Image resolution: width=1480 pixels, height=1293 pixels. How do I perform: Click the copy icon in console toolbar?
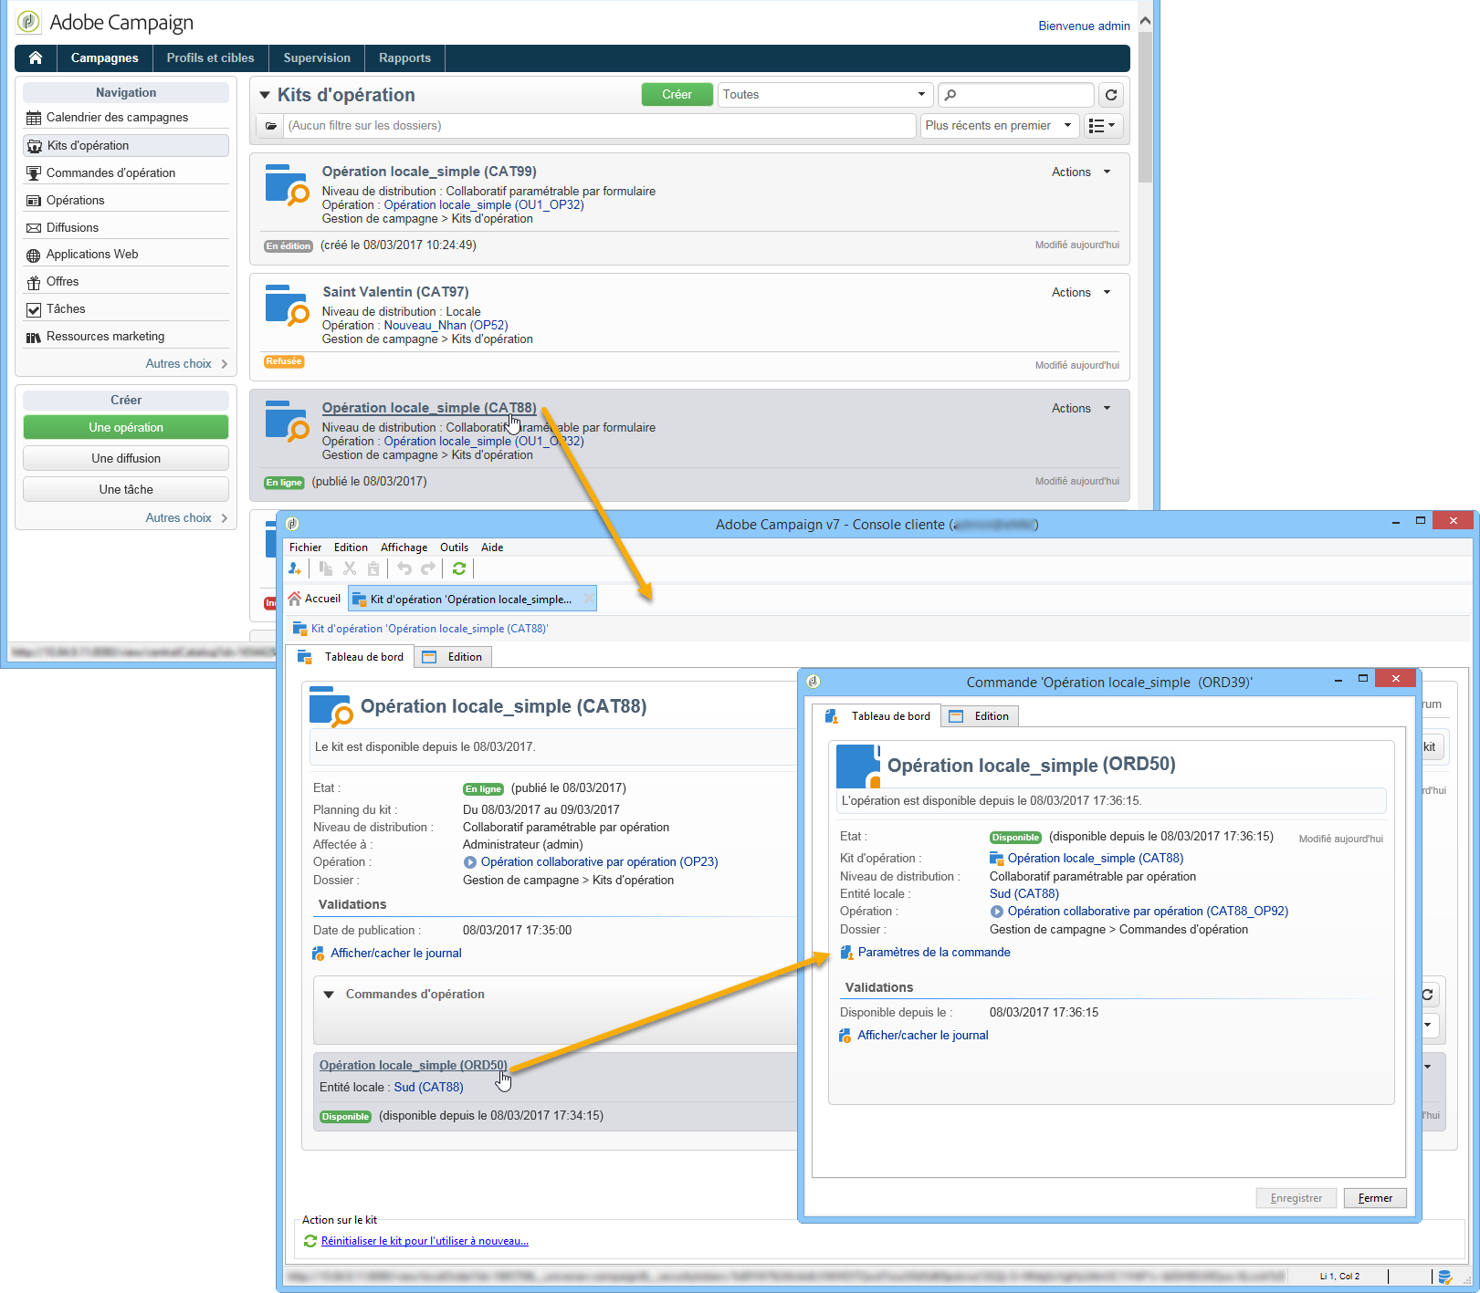point(326,568)
